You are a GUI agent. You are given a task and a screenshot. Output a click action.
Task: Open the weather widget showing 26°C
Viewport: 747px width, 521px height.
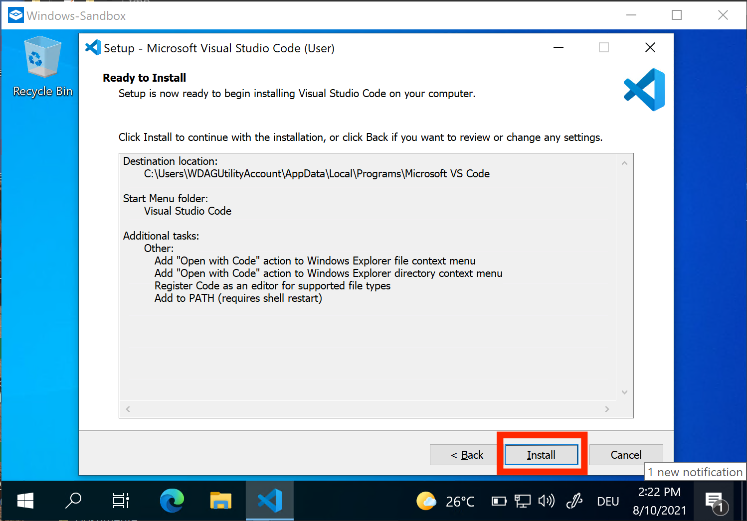click(445, 501)
